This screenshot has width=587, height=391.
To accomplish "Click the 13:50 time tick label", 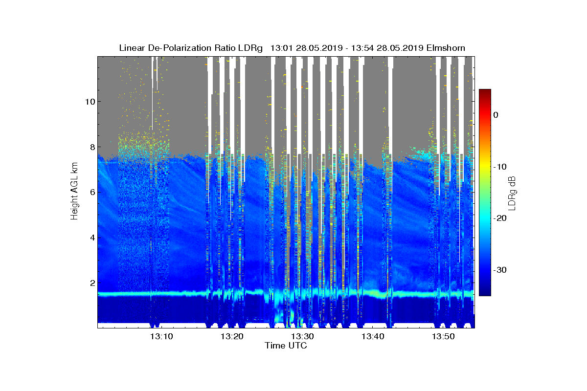I will [444, 336].
